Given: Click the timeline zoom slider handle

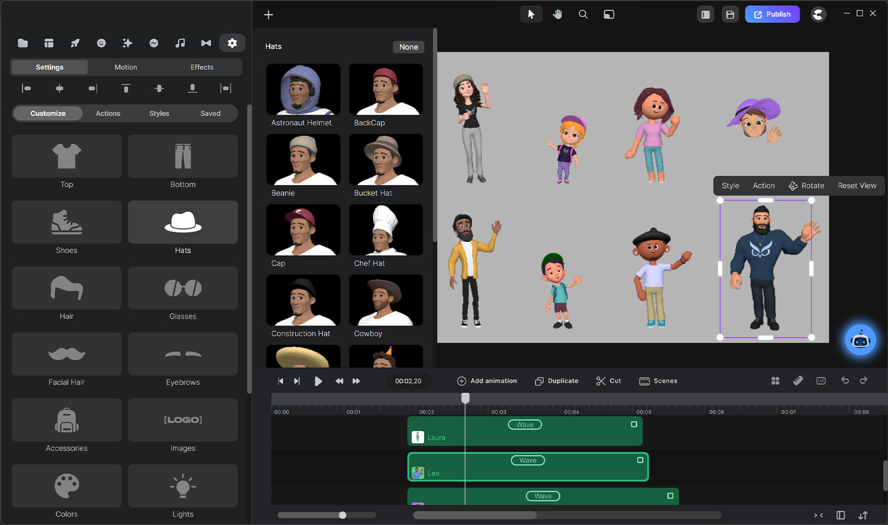Looking at the screenshot, I should [343, 515].
